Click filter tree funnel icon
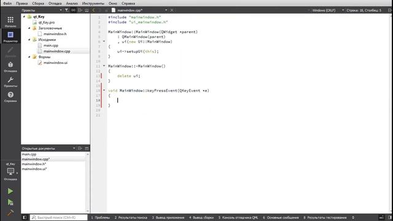 66,10
